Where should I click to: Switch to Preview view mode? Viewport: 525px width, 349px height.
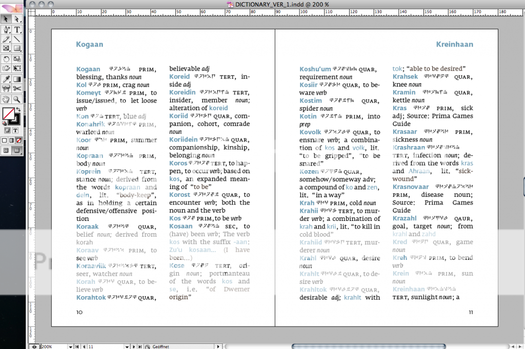click(16, 150)
